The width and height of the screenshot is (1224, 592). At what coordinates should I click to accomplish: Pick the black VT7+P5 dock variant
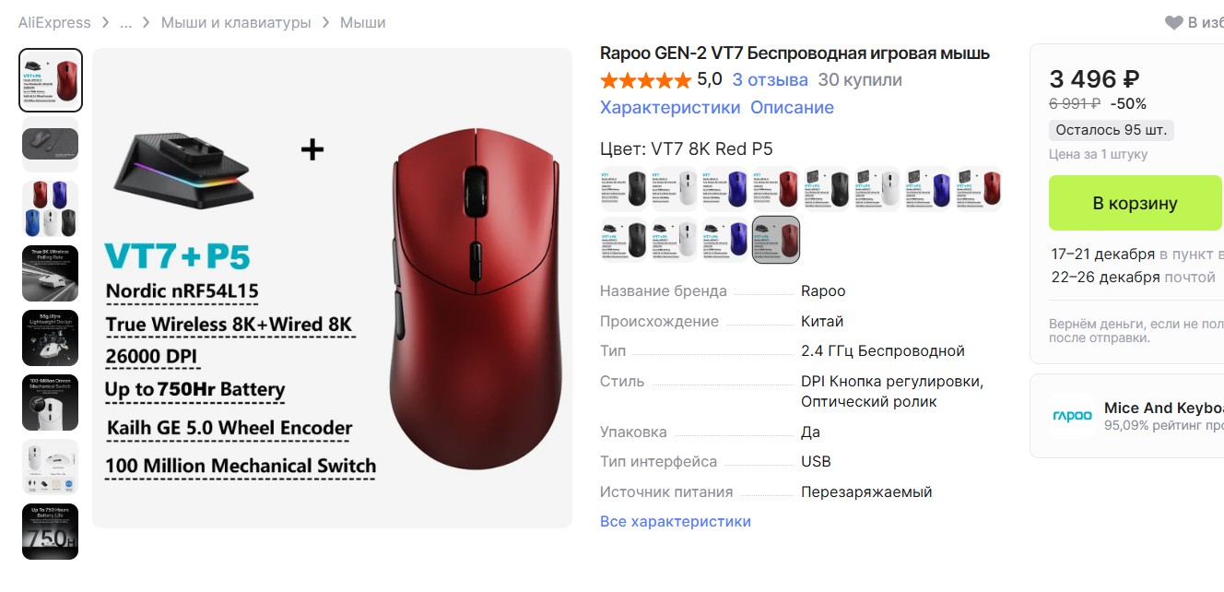pyautogui.click(x=624, y=240)
